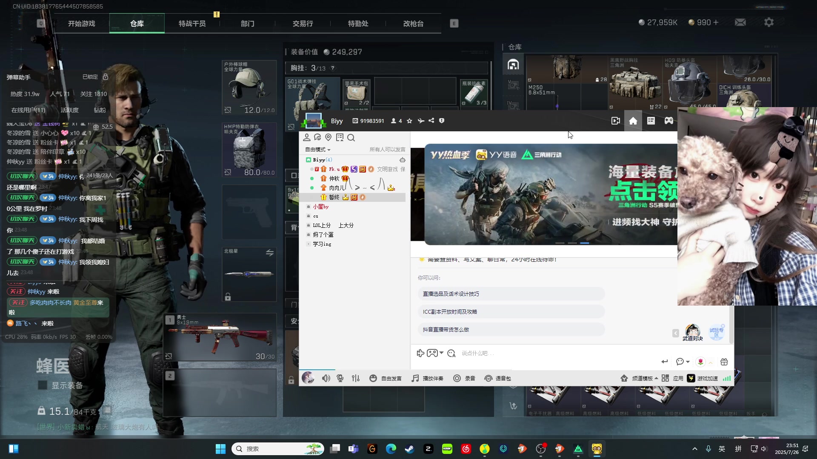Open 应用 apps button in YY
This screenshot has width=817, height=459.
673,378
